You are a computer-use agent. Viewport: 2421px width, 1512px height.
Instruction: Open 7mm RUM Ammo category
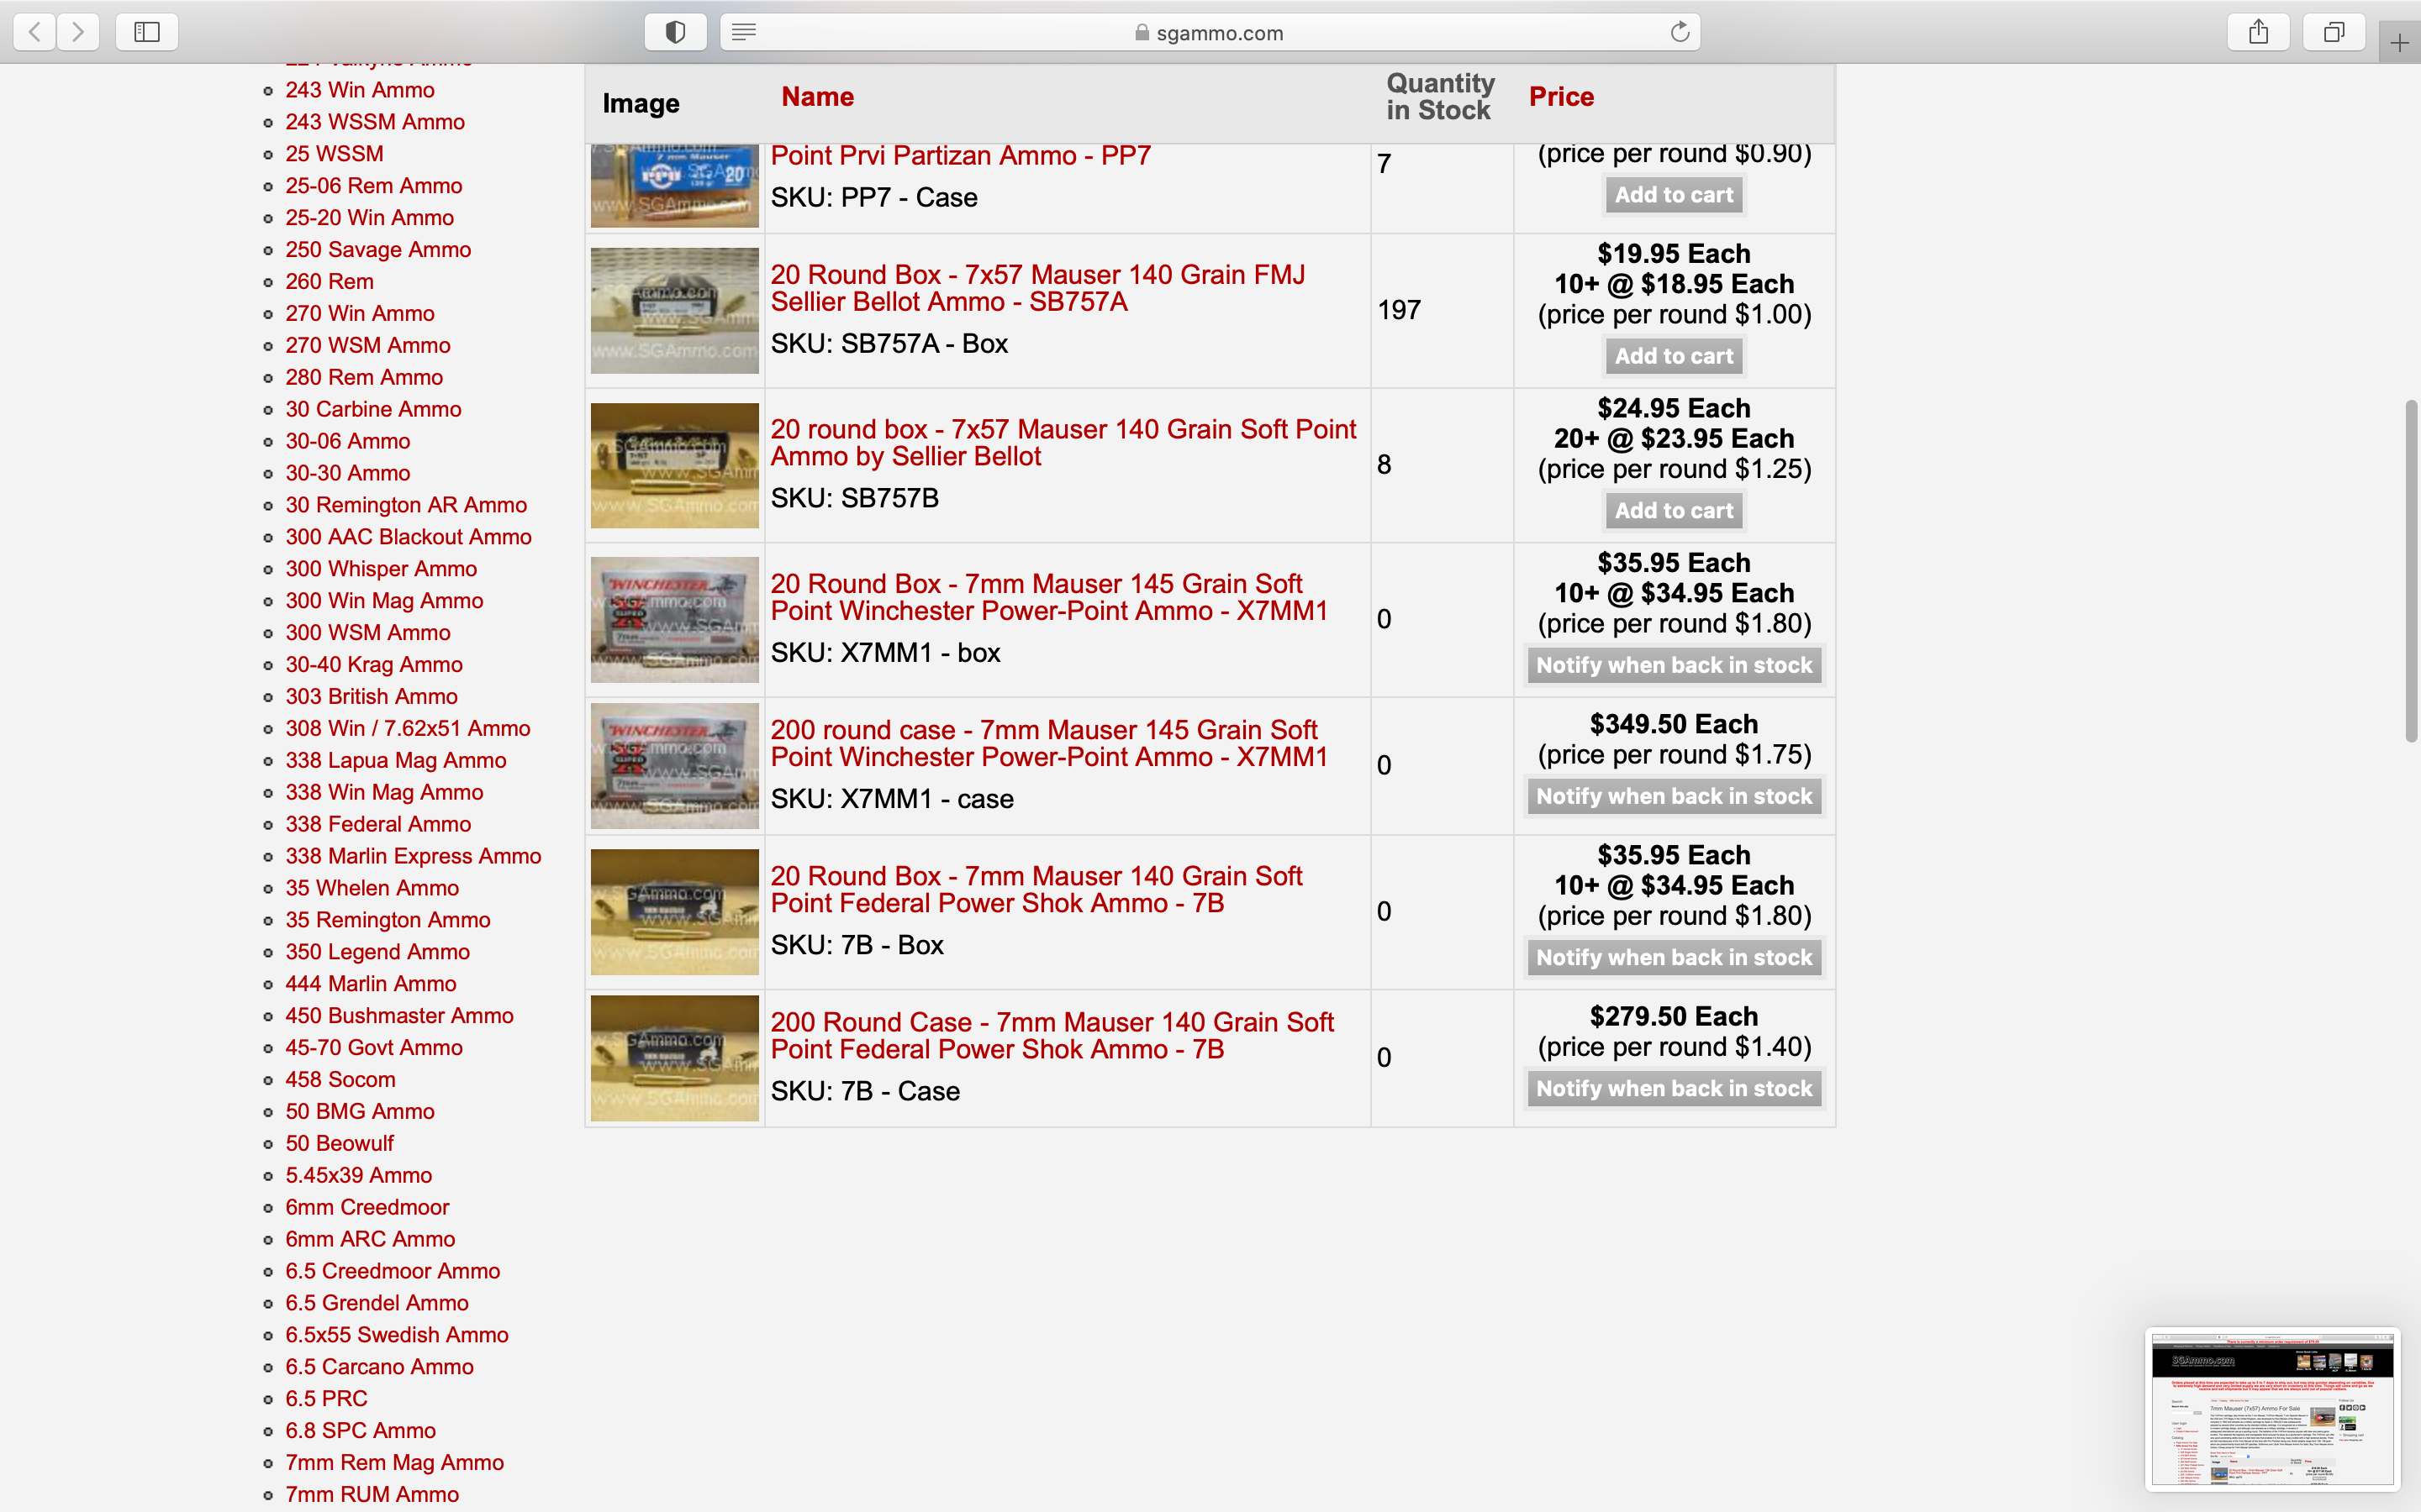pyautogui.click(x=372, y=1495)
